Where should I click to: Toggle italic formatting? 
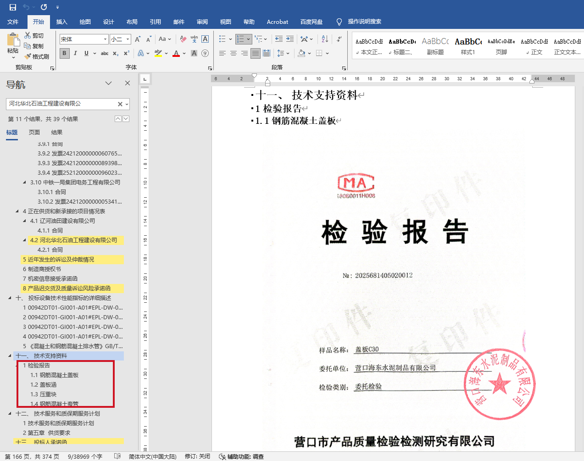[x=75, y=53]
